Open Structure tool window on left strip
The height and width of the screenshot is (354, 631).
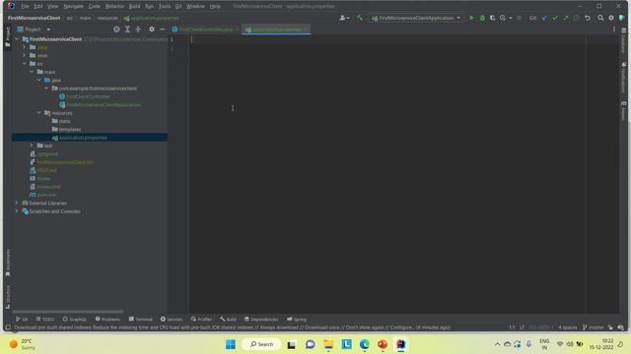[8, 297]
